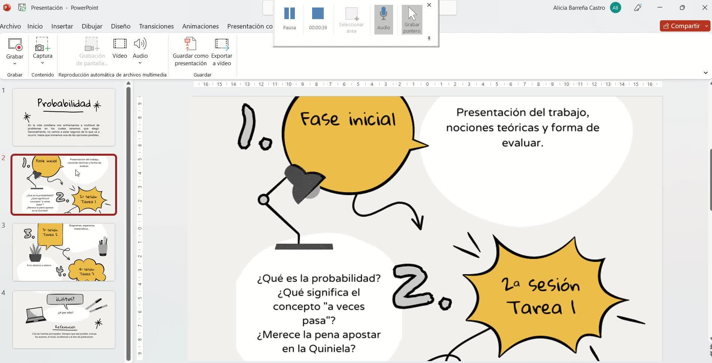Click the ¿Qué es la probabilidad? text
Viewport: 712px width, 363px height.
tap(319, 278)
